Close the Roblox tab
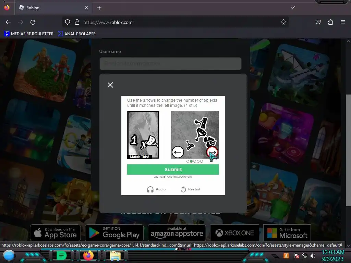 pyautogui.click(x=86, y=8)
